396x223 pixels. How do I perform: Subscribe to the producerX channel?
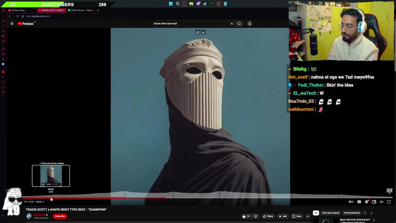pyautogui.click(x=60, y=216)
